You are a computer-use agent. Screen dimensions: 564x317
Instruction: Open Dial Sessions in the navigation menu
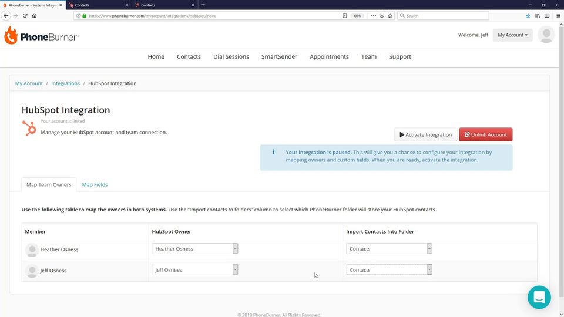(231, 56)
